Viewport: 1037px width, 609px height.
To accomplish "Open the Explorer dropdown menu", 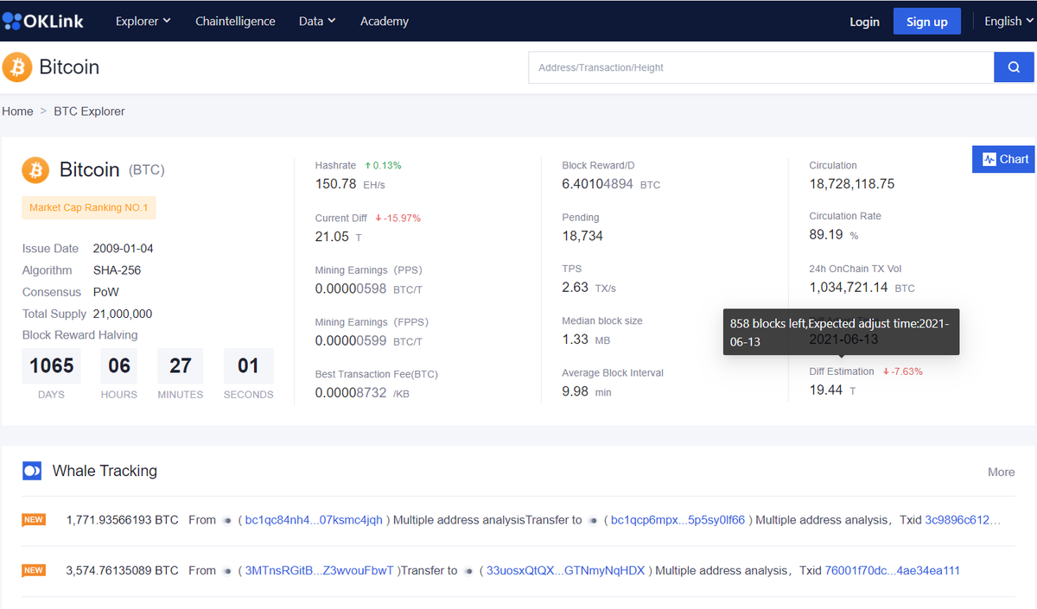I will (x=143, y=21).
